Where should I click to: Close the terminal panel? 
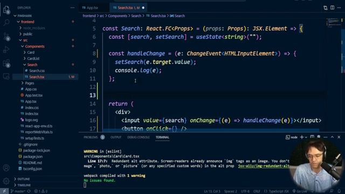[339, 137]
